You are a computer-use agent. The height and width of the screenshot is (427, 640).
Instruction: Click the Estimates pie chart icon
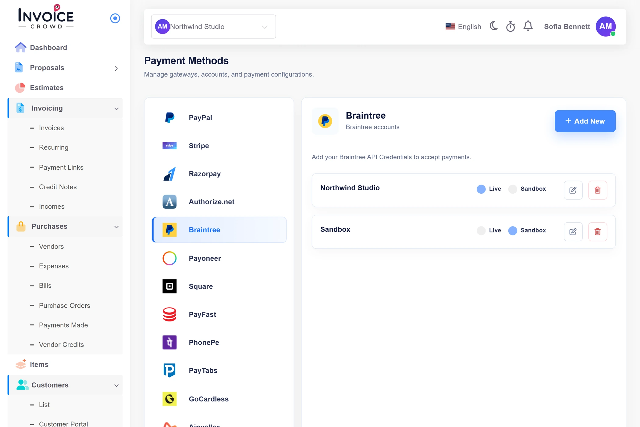click(x=20, y=88)
